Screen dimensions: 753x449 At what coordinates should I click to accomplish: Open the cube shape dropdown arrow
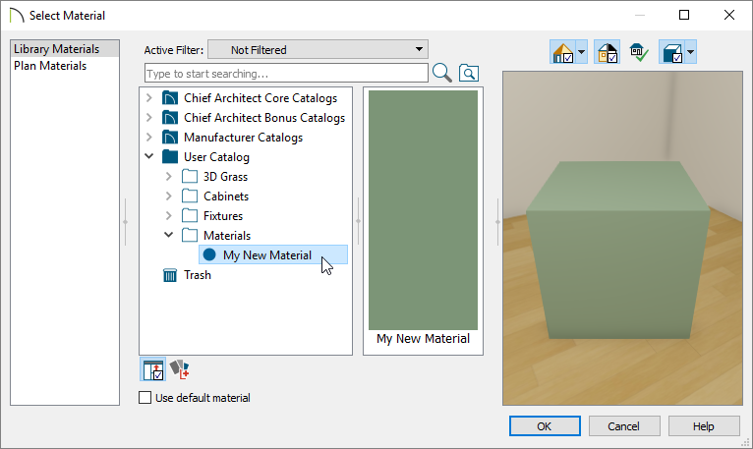tap(690, 52)
